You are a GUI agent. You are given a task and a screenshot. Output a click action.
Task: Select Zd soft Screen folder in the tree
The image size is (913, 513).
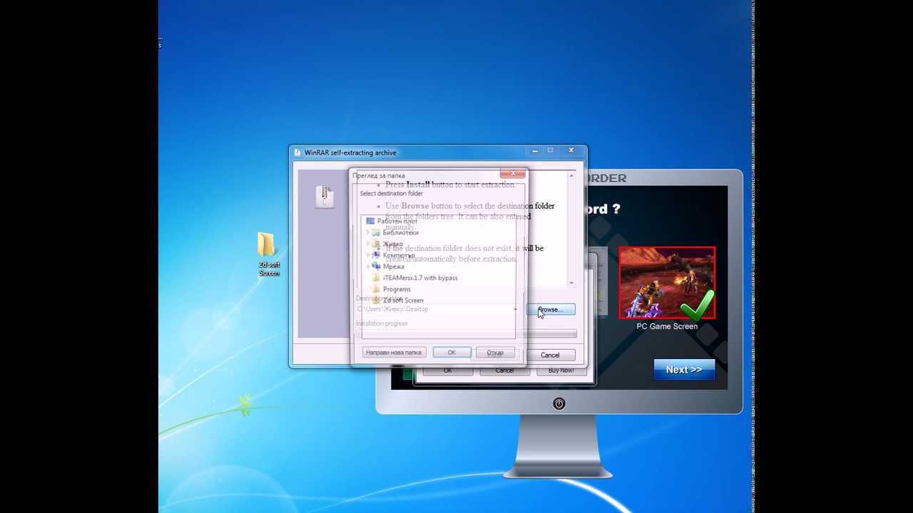coord(397,301)
